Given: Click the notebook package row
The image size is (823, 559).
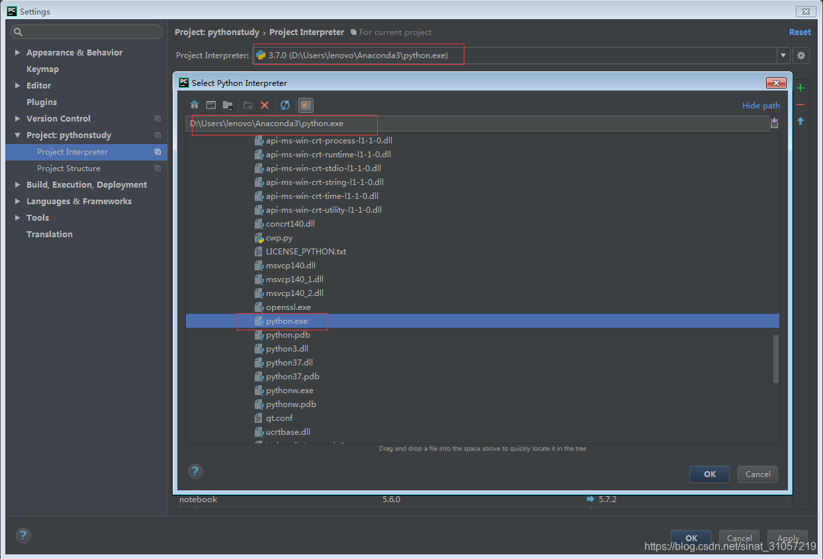Looking at the screenshot, I should tap(480, 500).
